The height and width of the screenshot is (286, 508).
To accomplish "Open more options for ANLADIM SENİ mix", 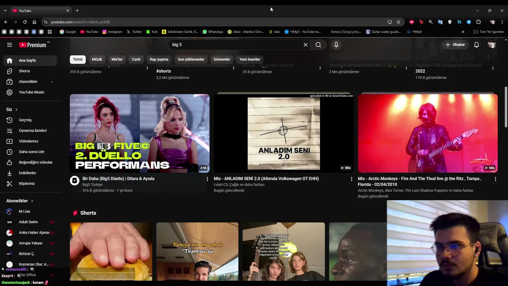I will [x=351, y=179].
